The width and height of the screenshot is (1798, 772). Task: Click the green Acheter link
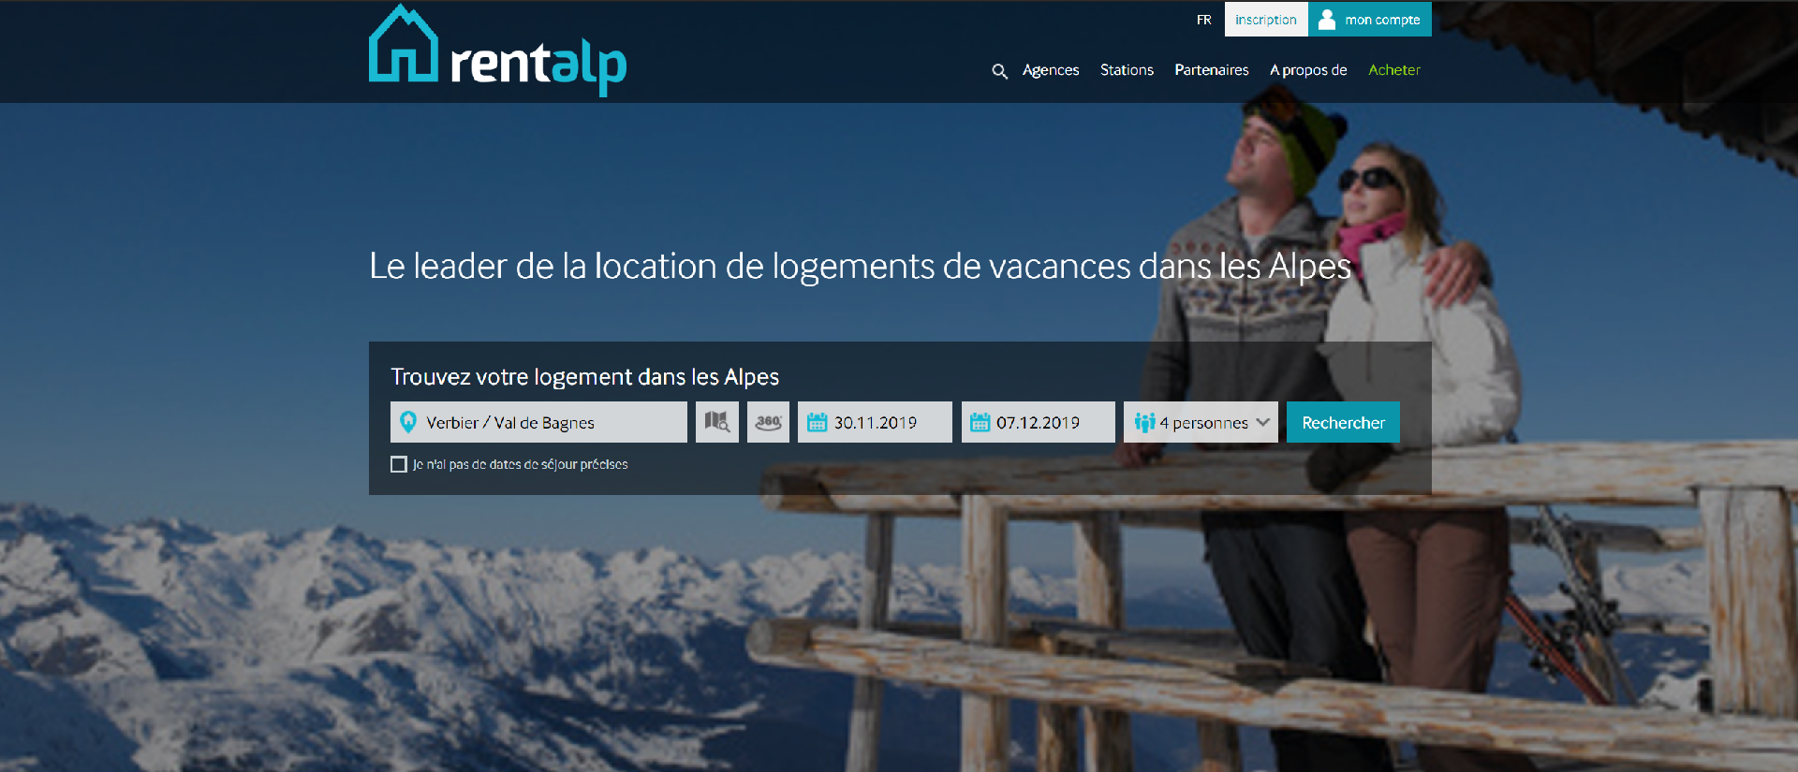1393,70
